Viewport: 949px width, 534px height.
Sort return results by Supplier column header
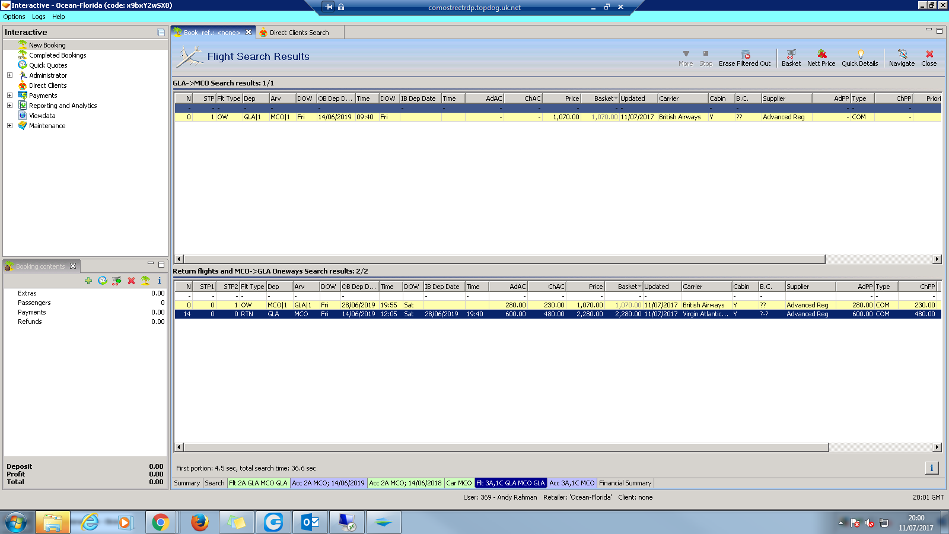(x=810, y=287)
